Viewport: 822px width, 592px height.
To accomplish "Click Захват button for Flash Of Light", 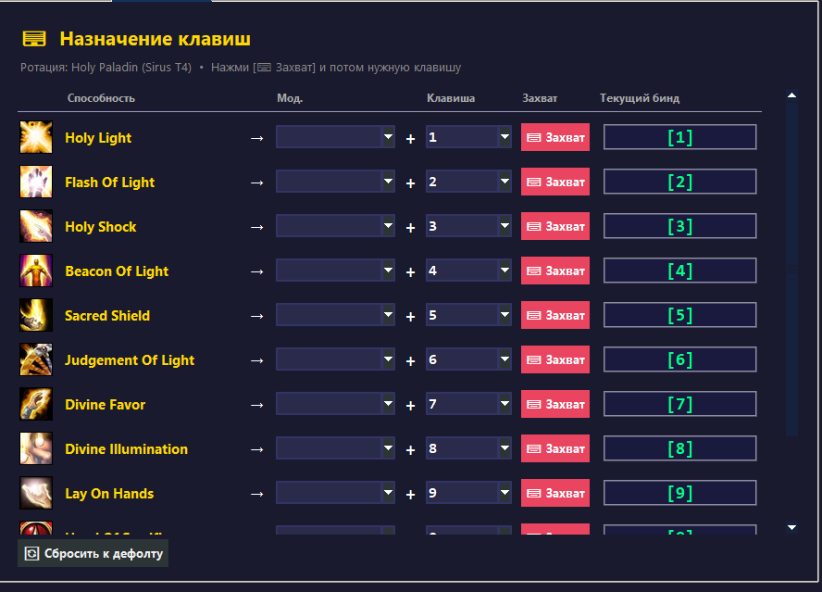I will [555, 182].
